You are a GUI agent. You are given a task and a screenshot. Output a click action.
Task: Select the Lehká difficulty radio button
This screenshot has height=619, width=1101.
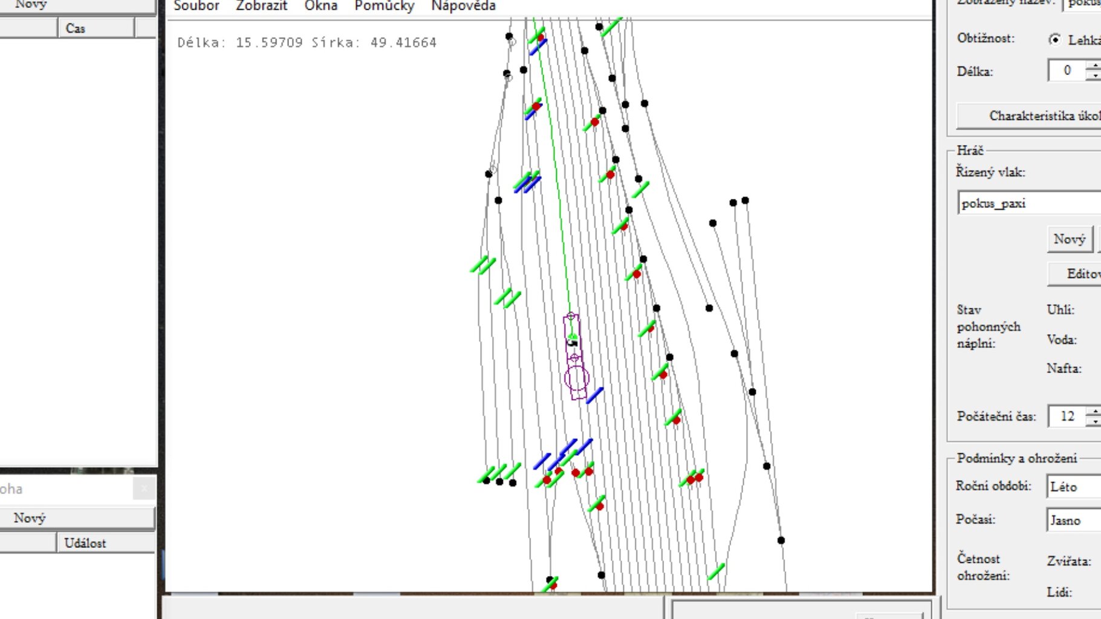point(1055,40)
